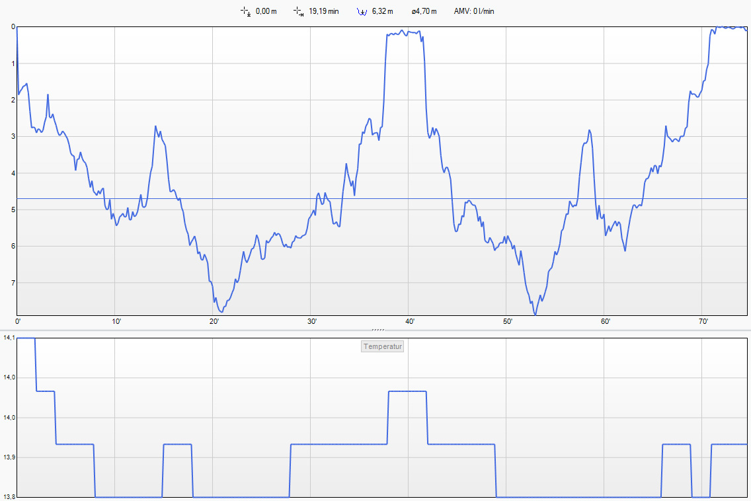
Task: Click the cursor depth crosshair icon
Action: 245,11
